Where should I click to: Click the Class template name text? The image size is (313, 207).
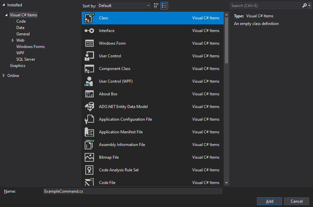tap(104, 18)
